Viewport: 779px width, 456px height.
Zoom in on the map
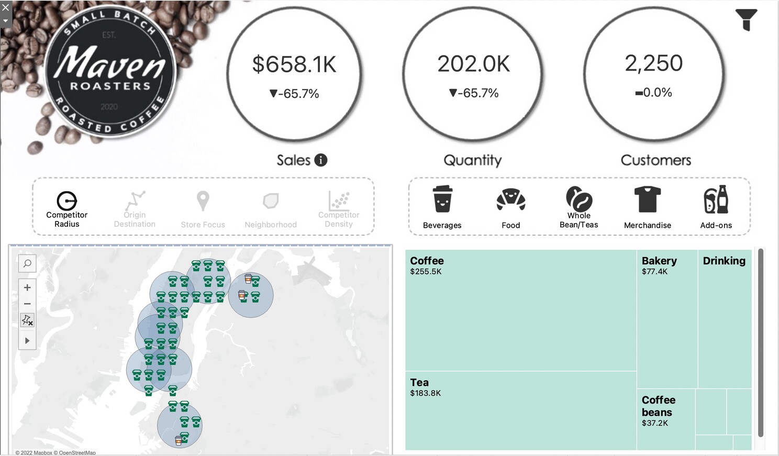click(x=27, y=287)
